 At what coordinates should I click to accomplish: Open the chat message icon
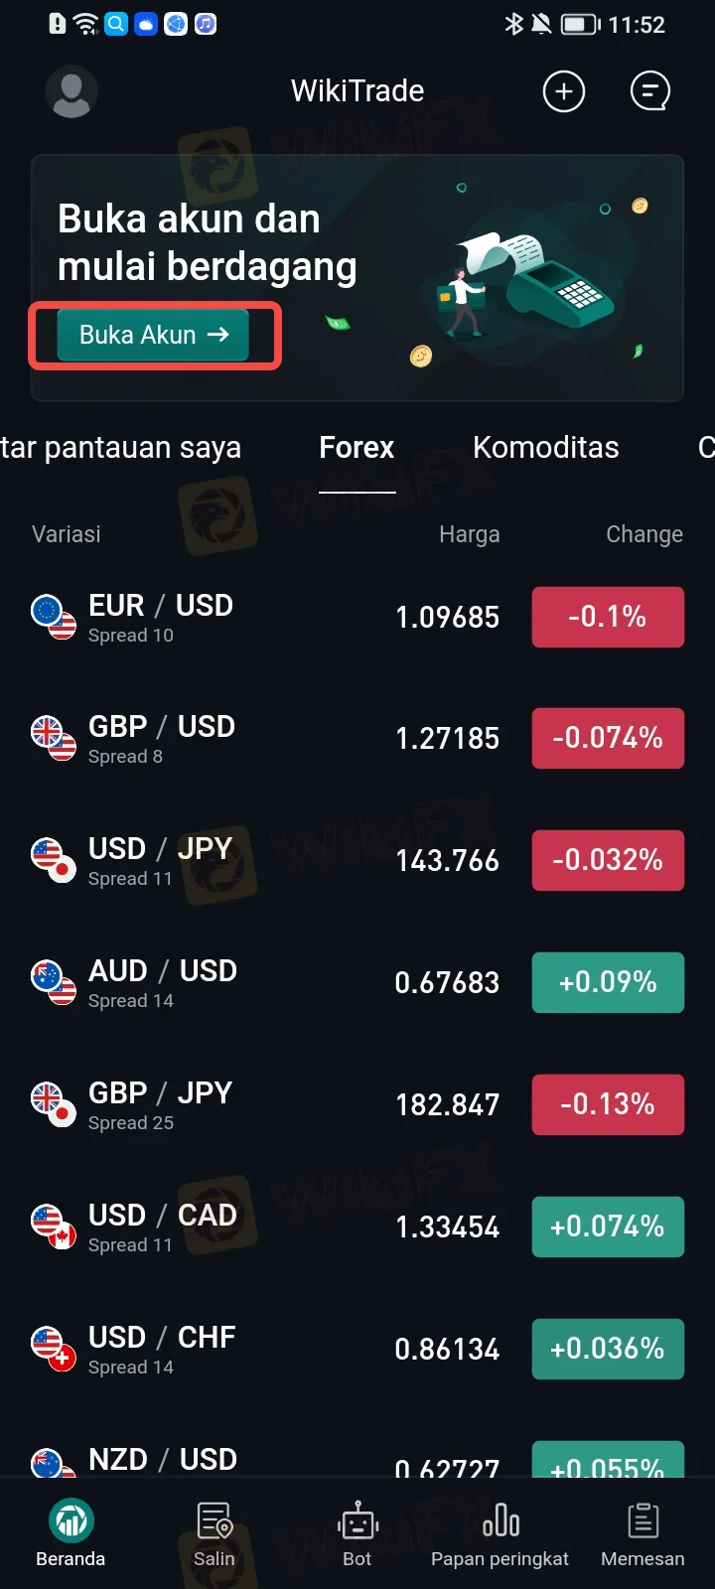(650, 92)
